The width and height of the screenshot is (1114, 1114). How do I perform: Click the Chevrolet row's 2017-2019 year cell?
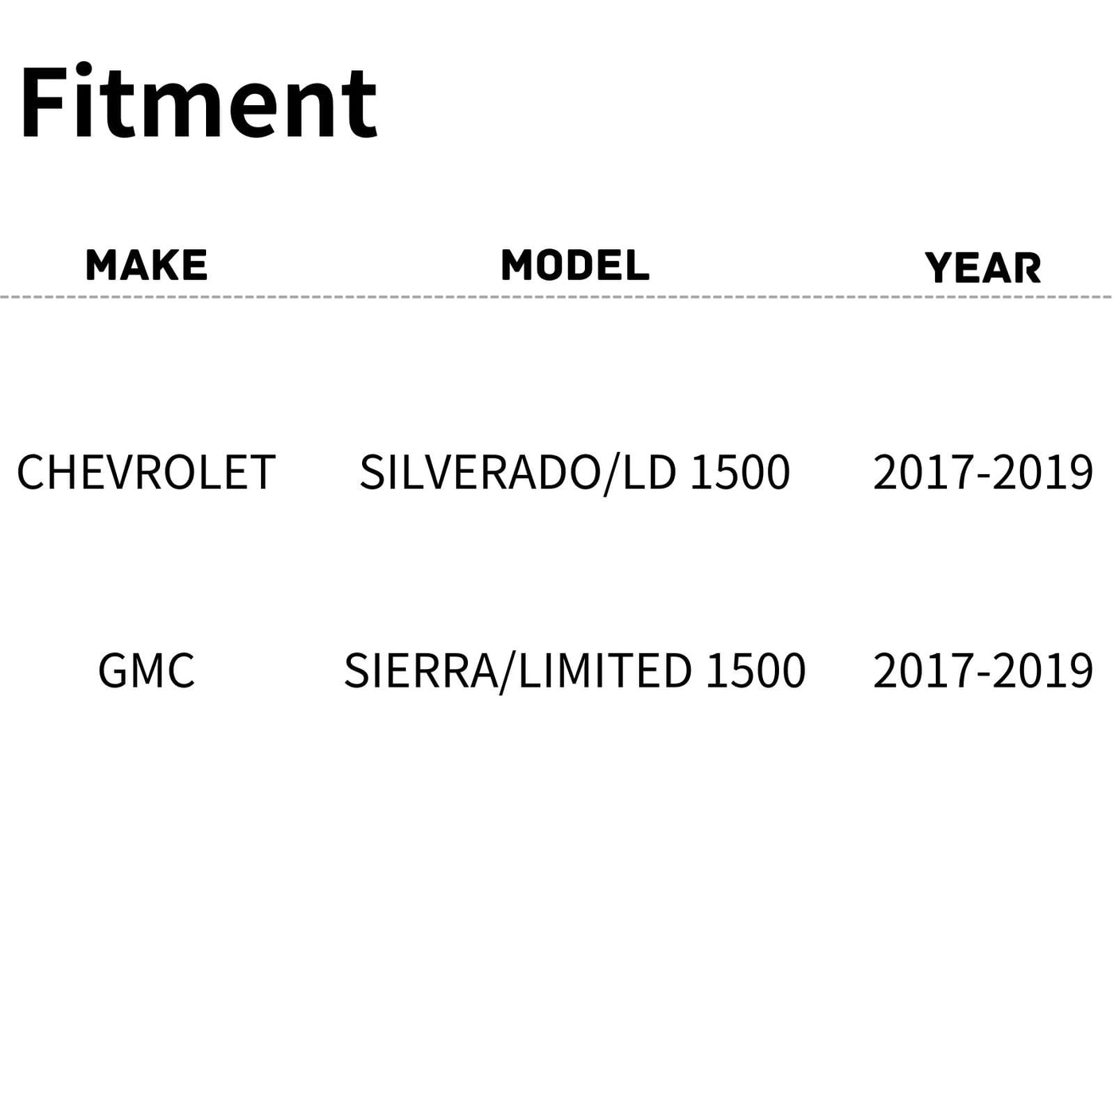(983, 472)
